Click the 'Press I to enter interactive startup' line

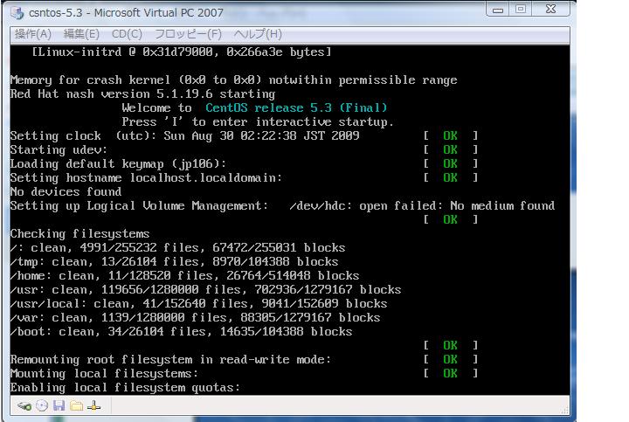258,121
